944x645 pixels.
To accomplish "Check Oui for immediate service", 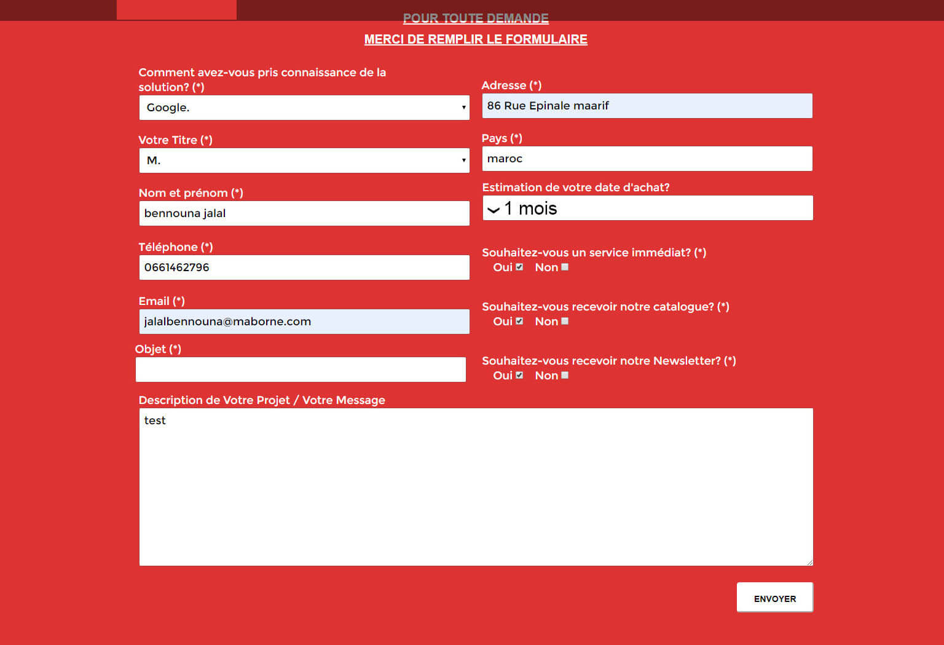I will coord(519,267).
